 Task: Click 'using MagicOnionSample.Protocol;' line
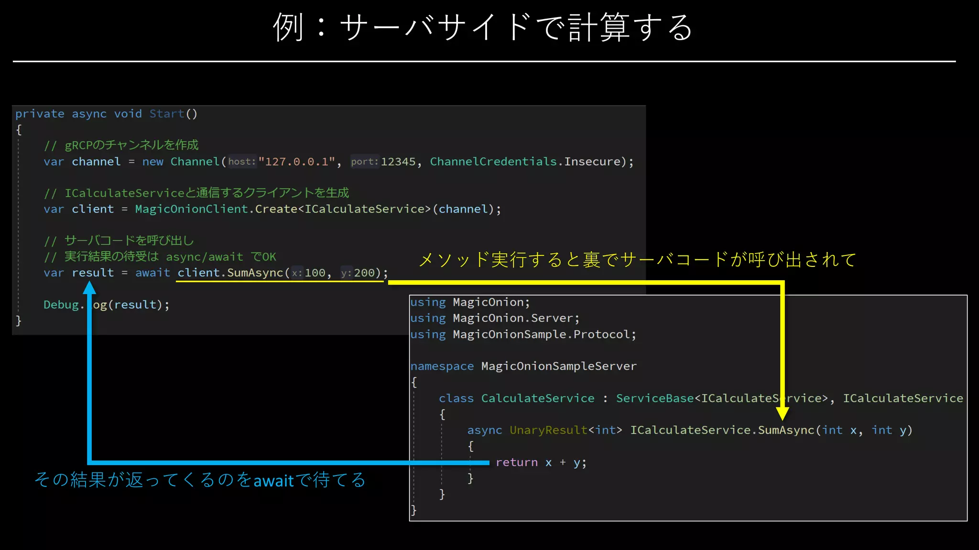pyautogui.click(x=523, y=334)
